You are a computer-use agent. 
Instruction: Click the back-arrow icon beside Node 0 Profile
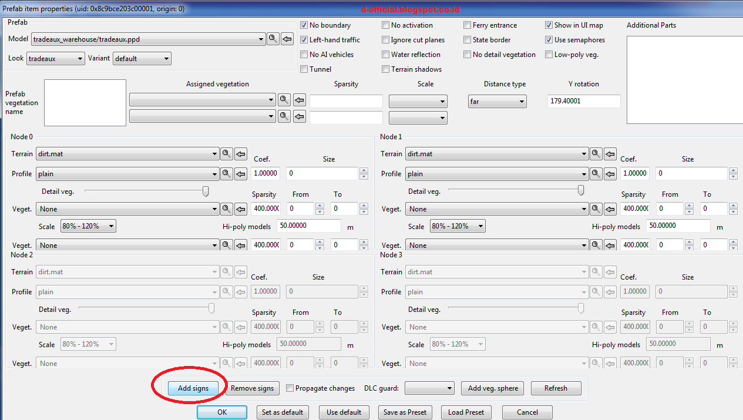(241, 173)
